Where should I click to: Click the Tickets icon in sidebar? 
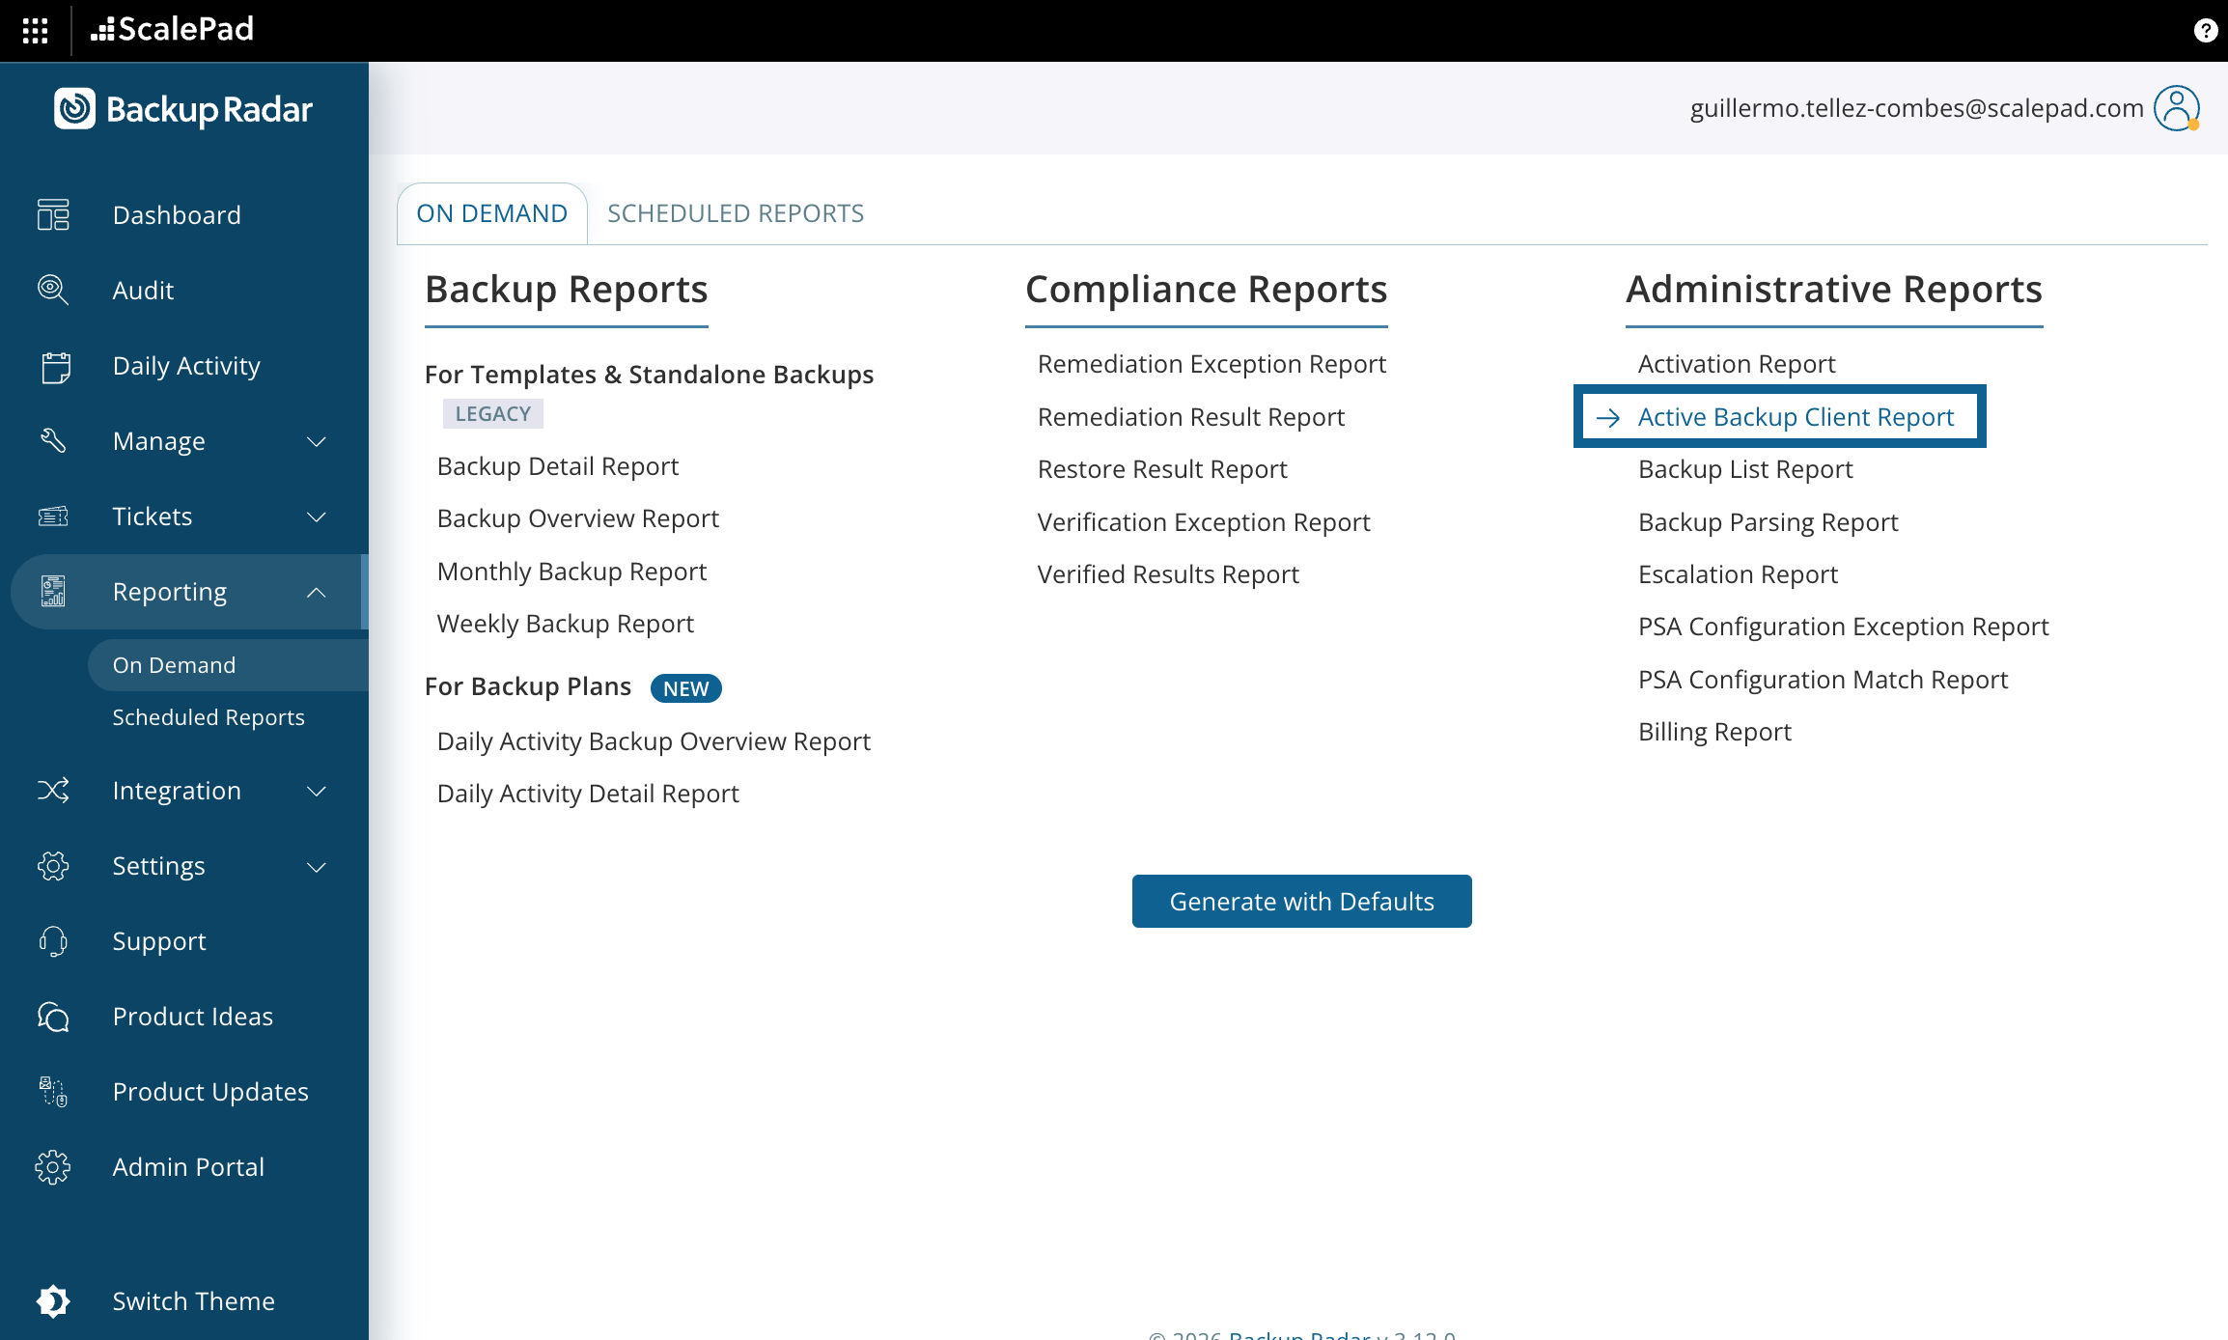click(x=53, y=516)
